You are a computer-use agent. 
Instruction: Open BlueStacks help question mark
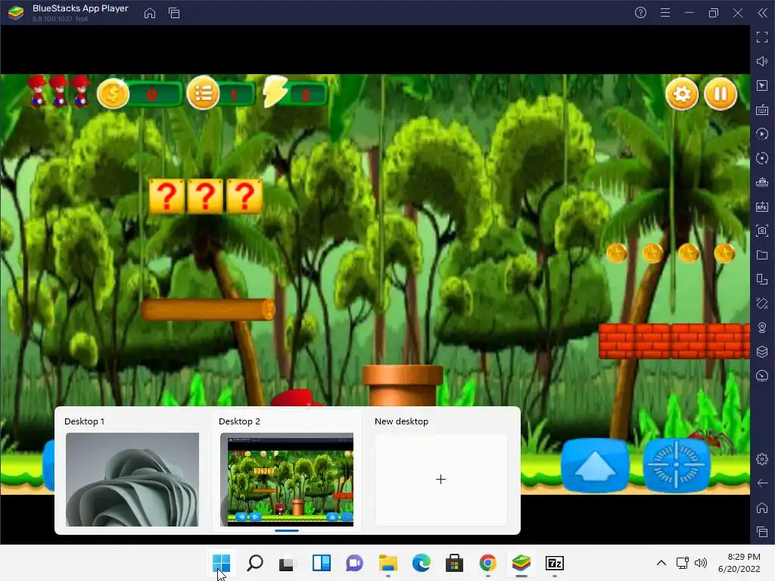pos(640,13)
